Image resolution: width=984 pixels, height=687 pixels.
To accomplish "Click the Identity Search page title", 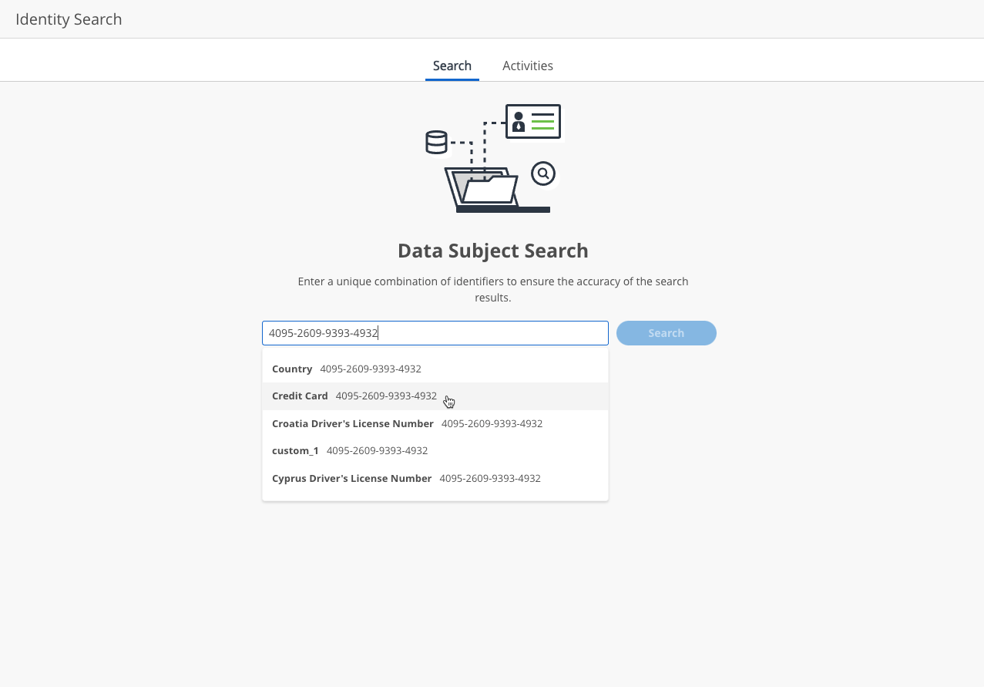I will (x=69, y=19).
